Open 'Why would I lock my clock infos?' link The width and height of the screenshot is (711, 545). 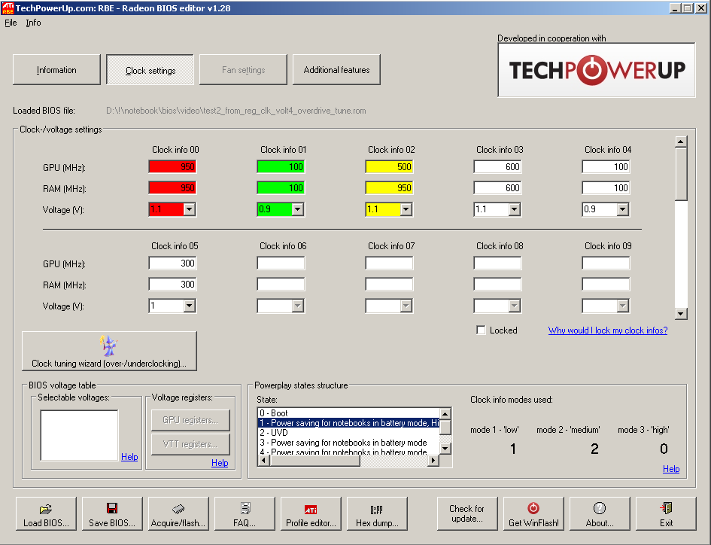coord(608,330)
